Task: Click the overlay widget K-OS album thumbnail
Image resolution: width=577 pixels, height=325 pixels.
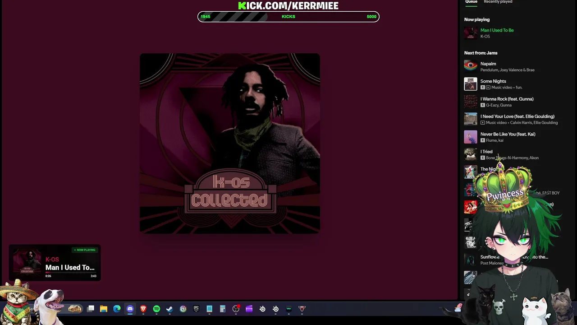Action: 27,263
